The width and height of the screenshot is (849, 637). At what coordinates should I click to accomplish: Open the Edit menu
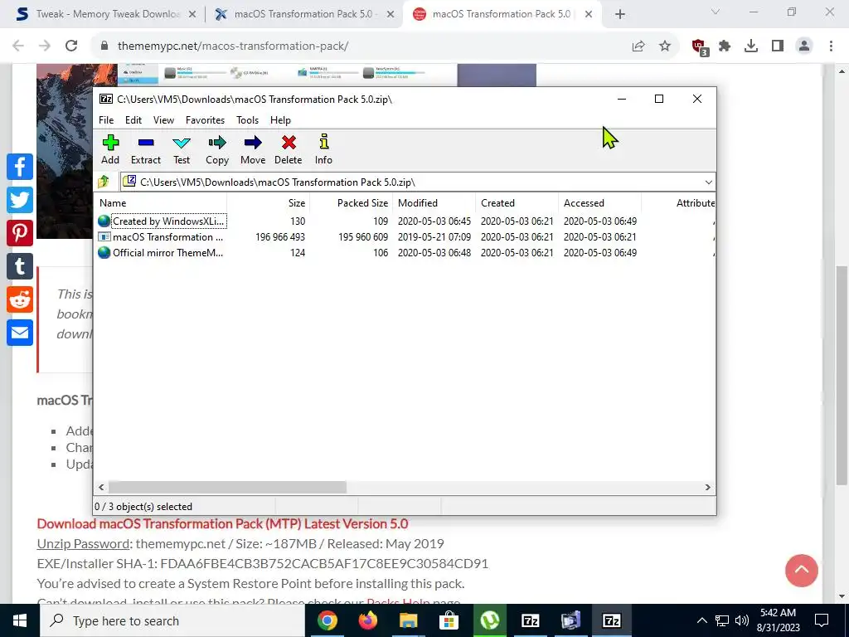pyautogui.click(x=133, y=120)
